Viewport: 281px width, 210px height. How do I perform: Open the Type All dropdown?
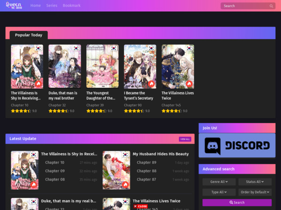coord(219,192)
